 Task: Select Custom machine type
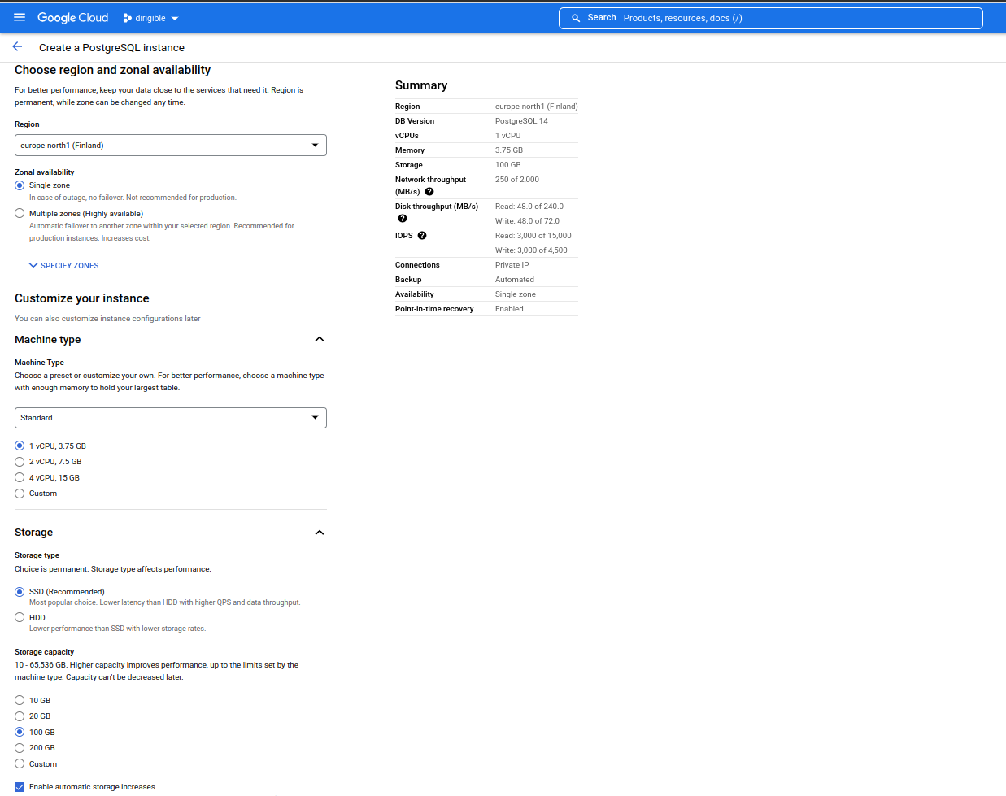pyautogui.click(x=20, y=494)
